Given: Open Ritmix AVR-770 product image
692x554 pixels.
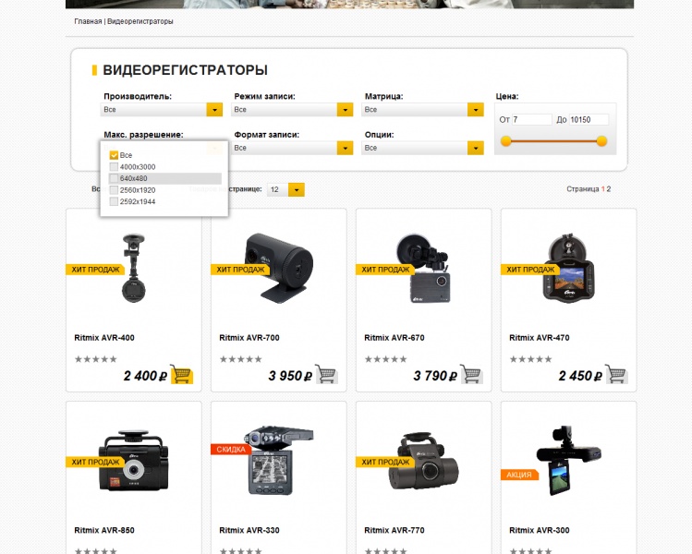Looking at the screenshot, I should pyautogui.click(x=424, y=461).
